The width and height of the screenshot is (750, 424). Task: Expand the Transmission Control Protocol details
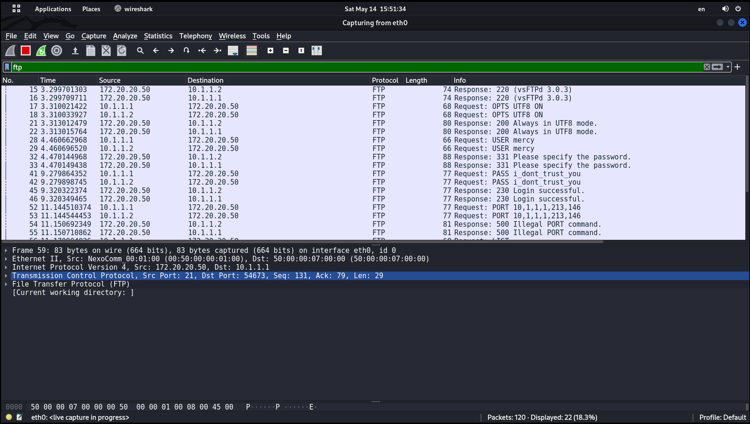point(6,276)
